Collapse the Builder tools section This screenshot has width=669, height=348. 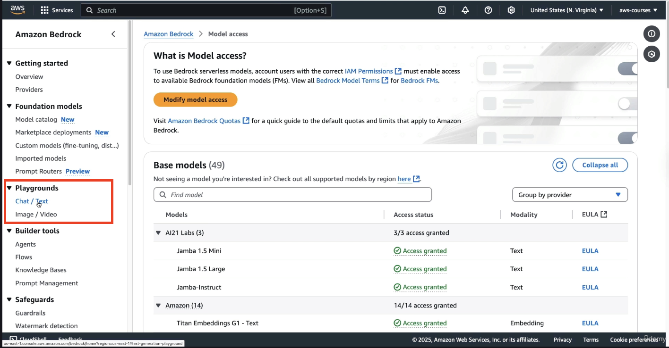9,231
